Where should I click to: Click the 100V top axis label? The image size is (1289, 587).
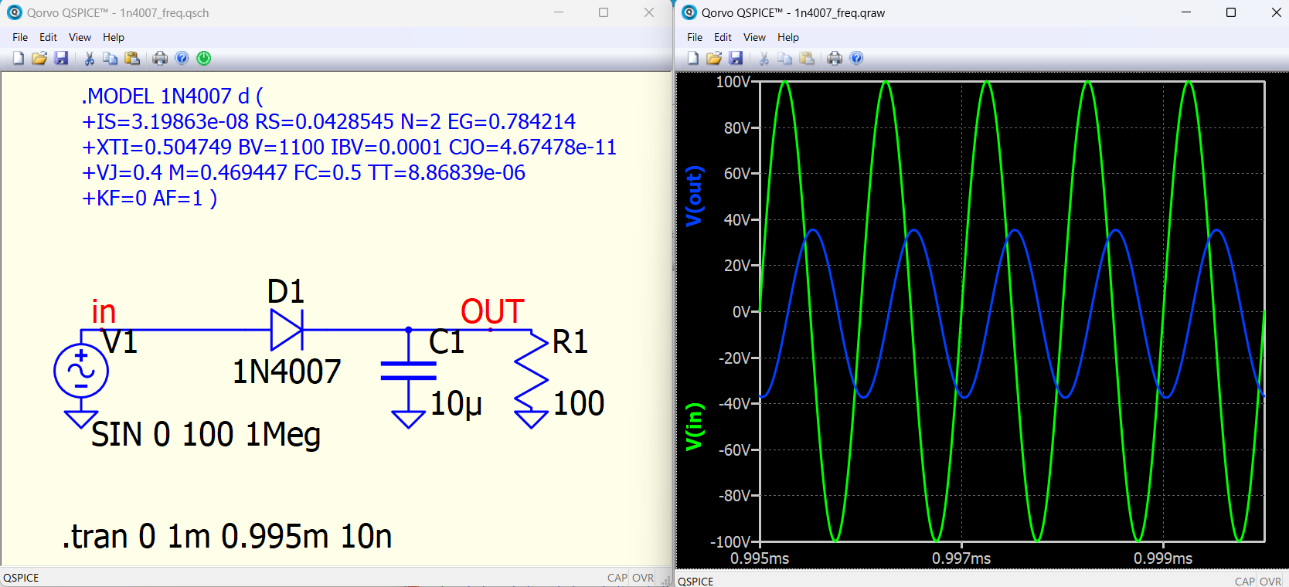[733, 82]
